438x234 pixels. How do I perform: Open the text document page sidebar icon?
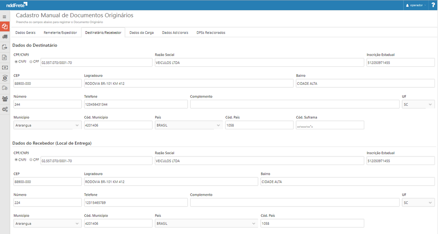(5, 58)
